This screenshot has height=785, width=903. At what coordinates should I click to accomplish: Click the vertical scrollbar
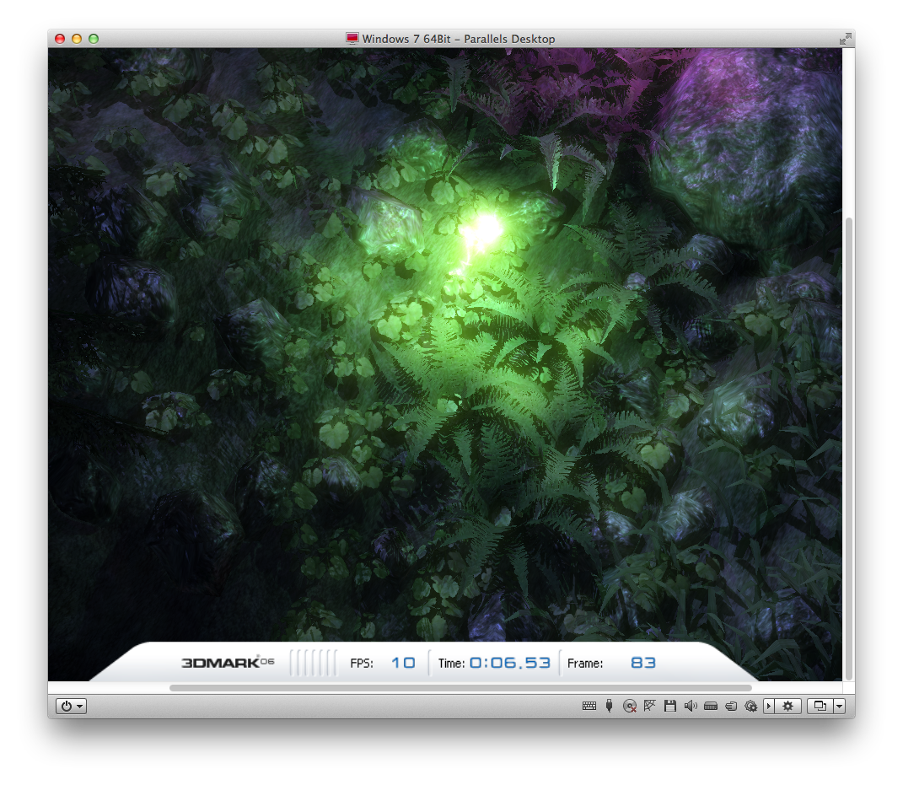point(848,449)
